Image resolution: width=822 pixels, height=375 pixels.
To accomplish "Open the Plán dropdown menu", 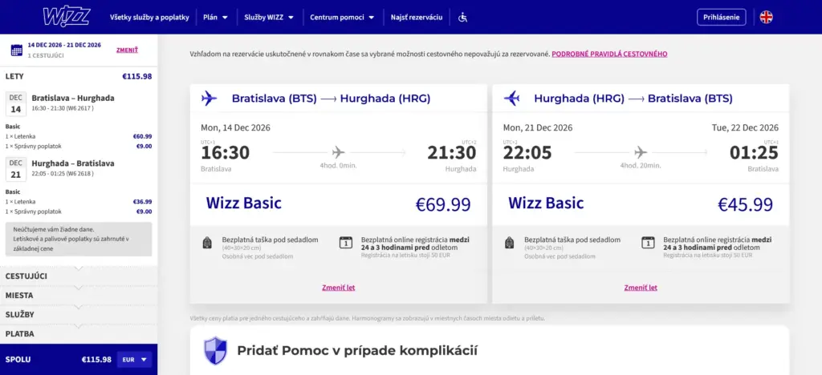I will click(x=215, y=18).
